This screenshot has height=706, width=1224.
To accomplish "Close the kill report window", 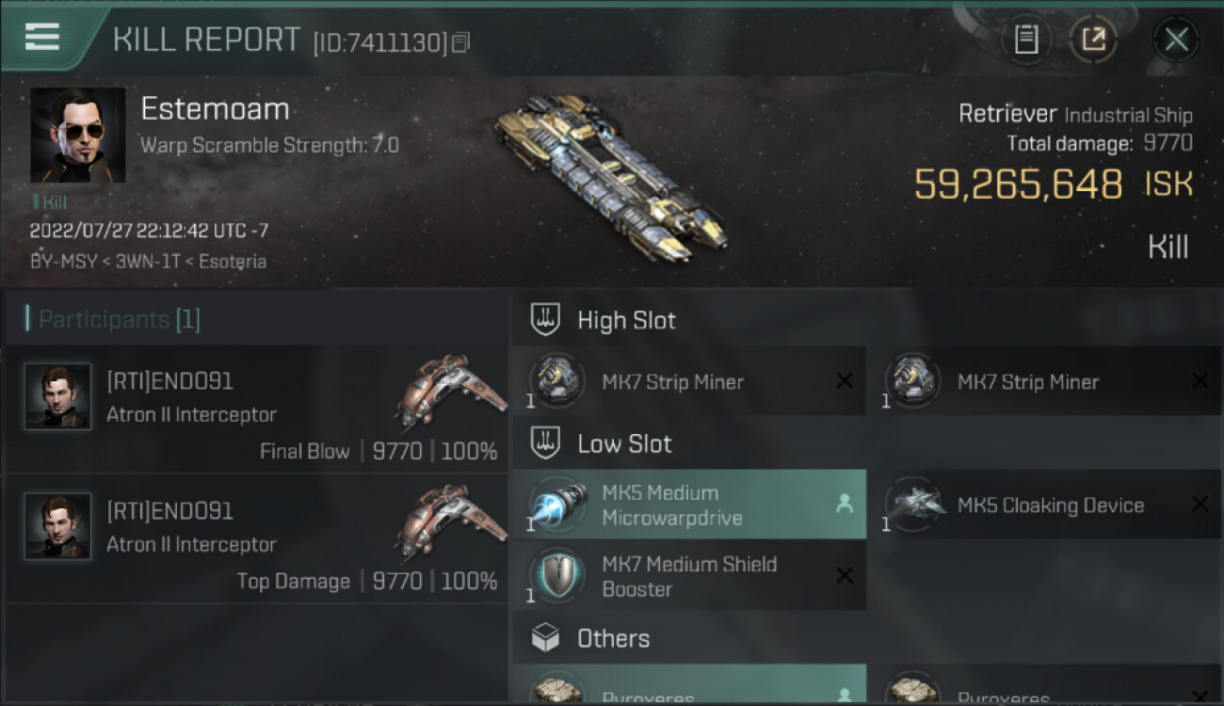I will 1176,40.
